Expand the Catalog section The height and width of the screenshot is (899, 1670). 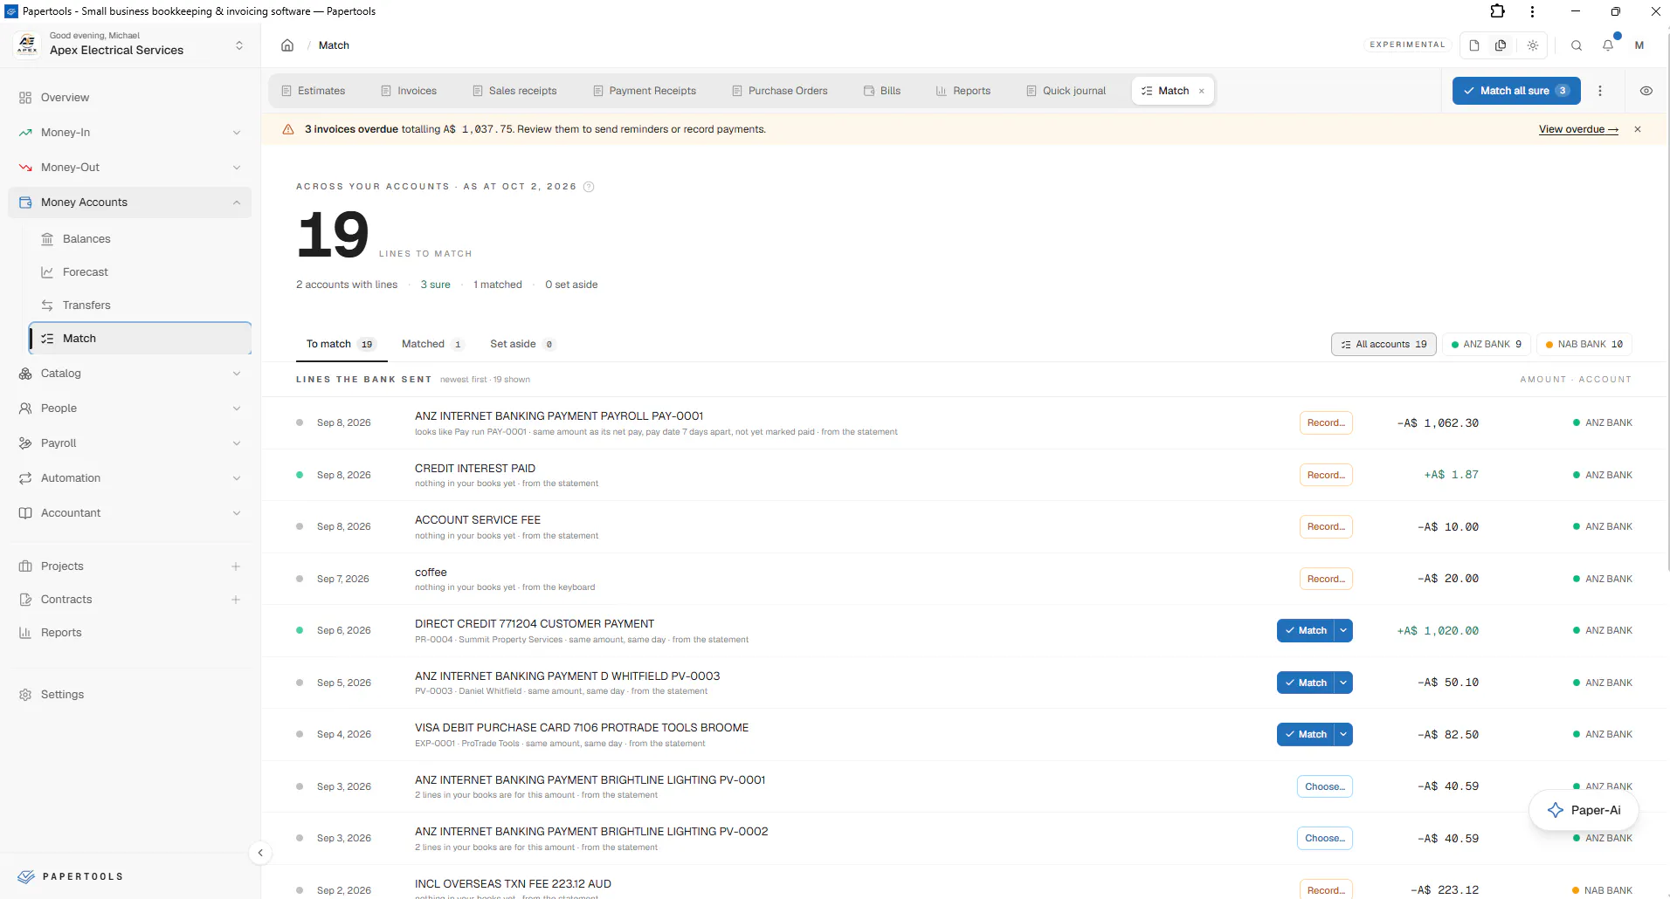(130, 374)
